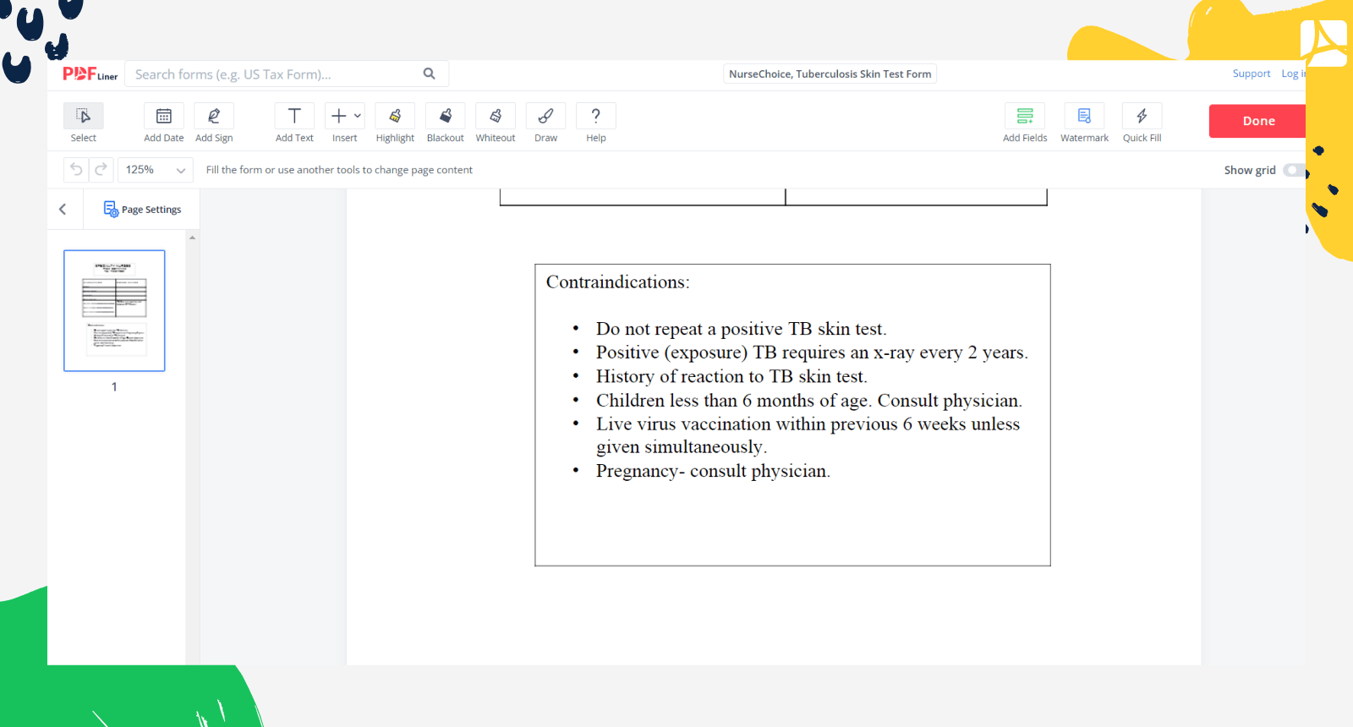Use the Whiteout eraser tool
1353x727 pixels.
(x=496, y=123)
